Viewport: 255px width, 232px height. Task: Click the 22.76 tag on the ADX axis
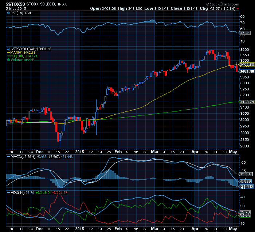(245, 212)
